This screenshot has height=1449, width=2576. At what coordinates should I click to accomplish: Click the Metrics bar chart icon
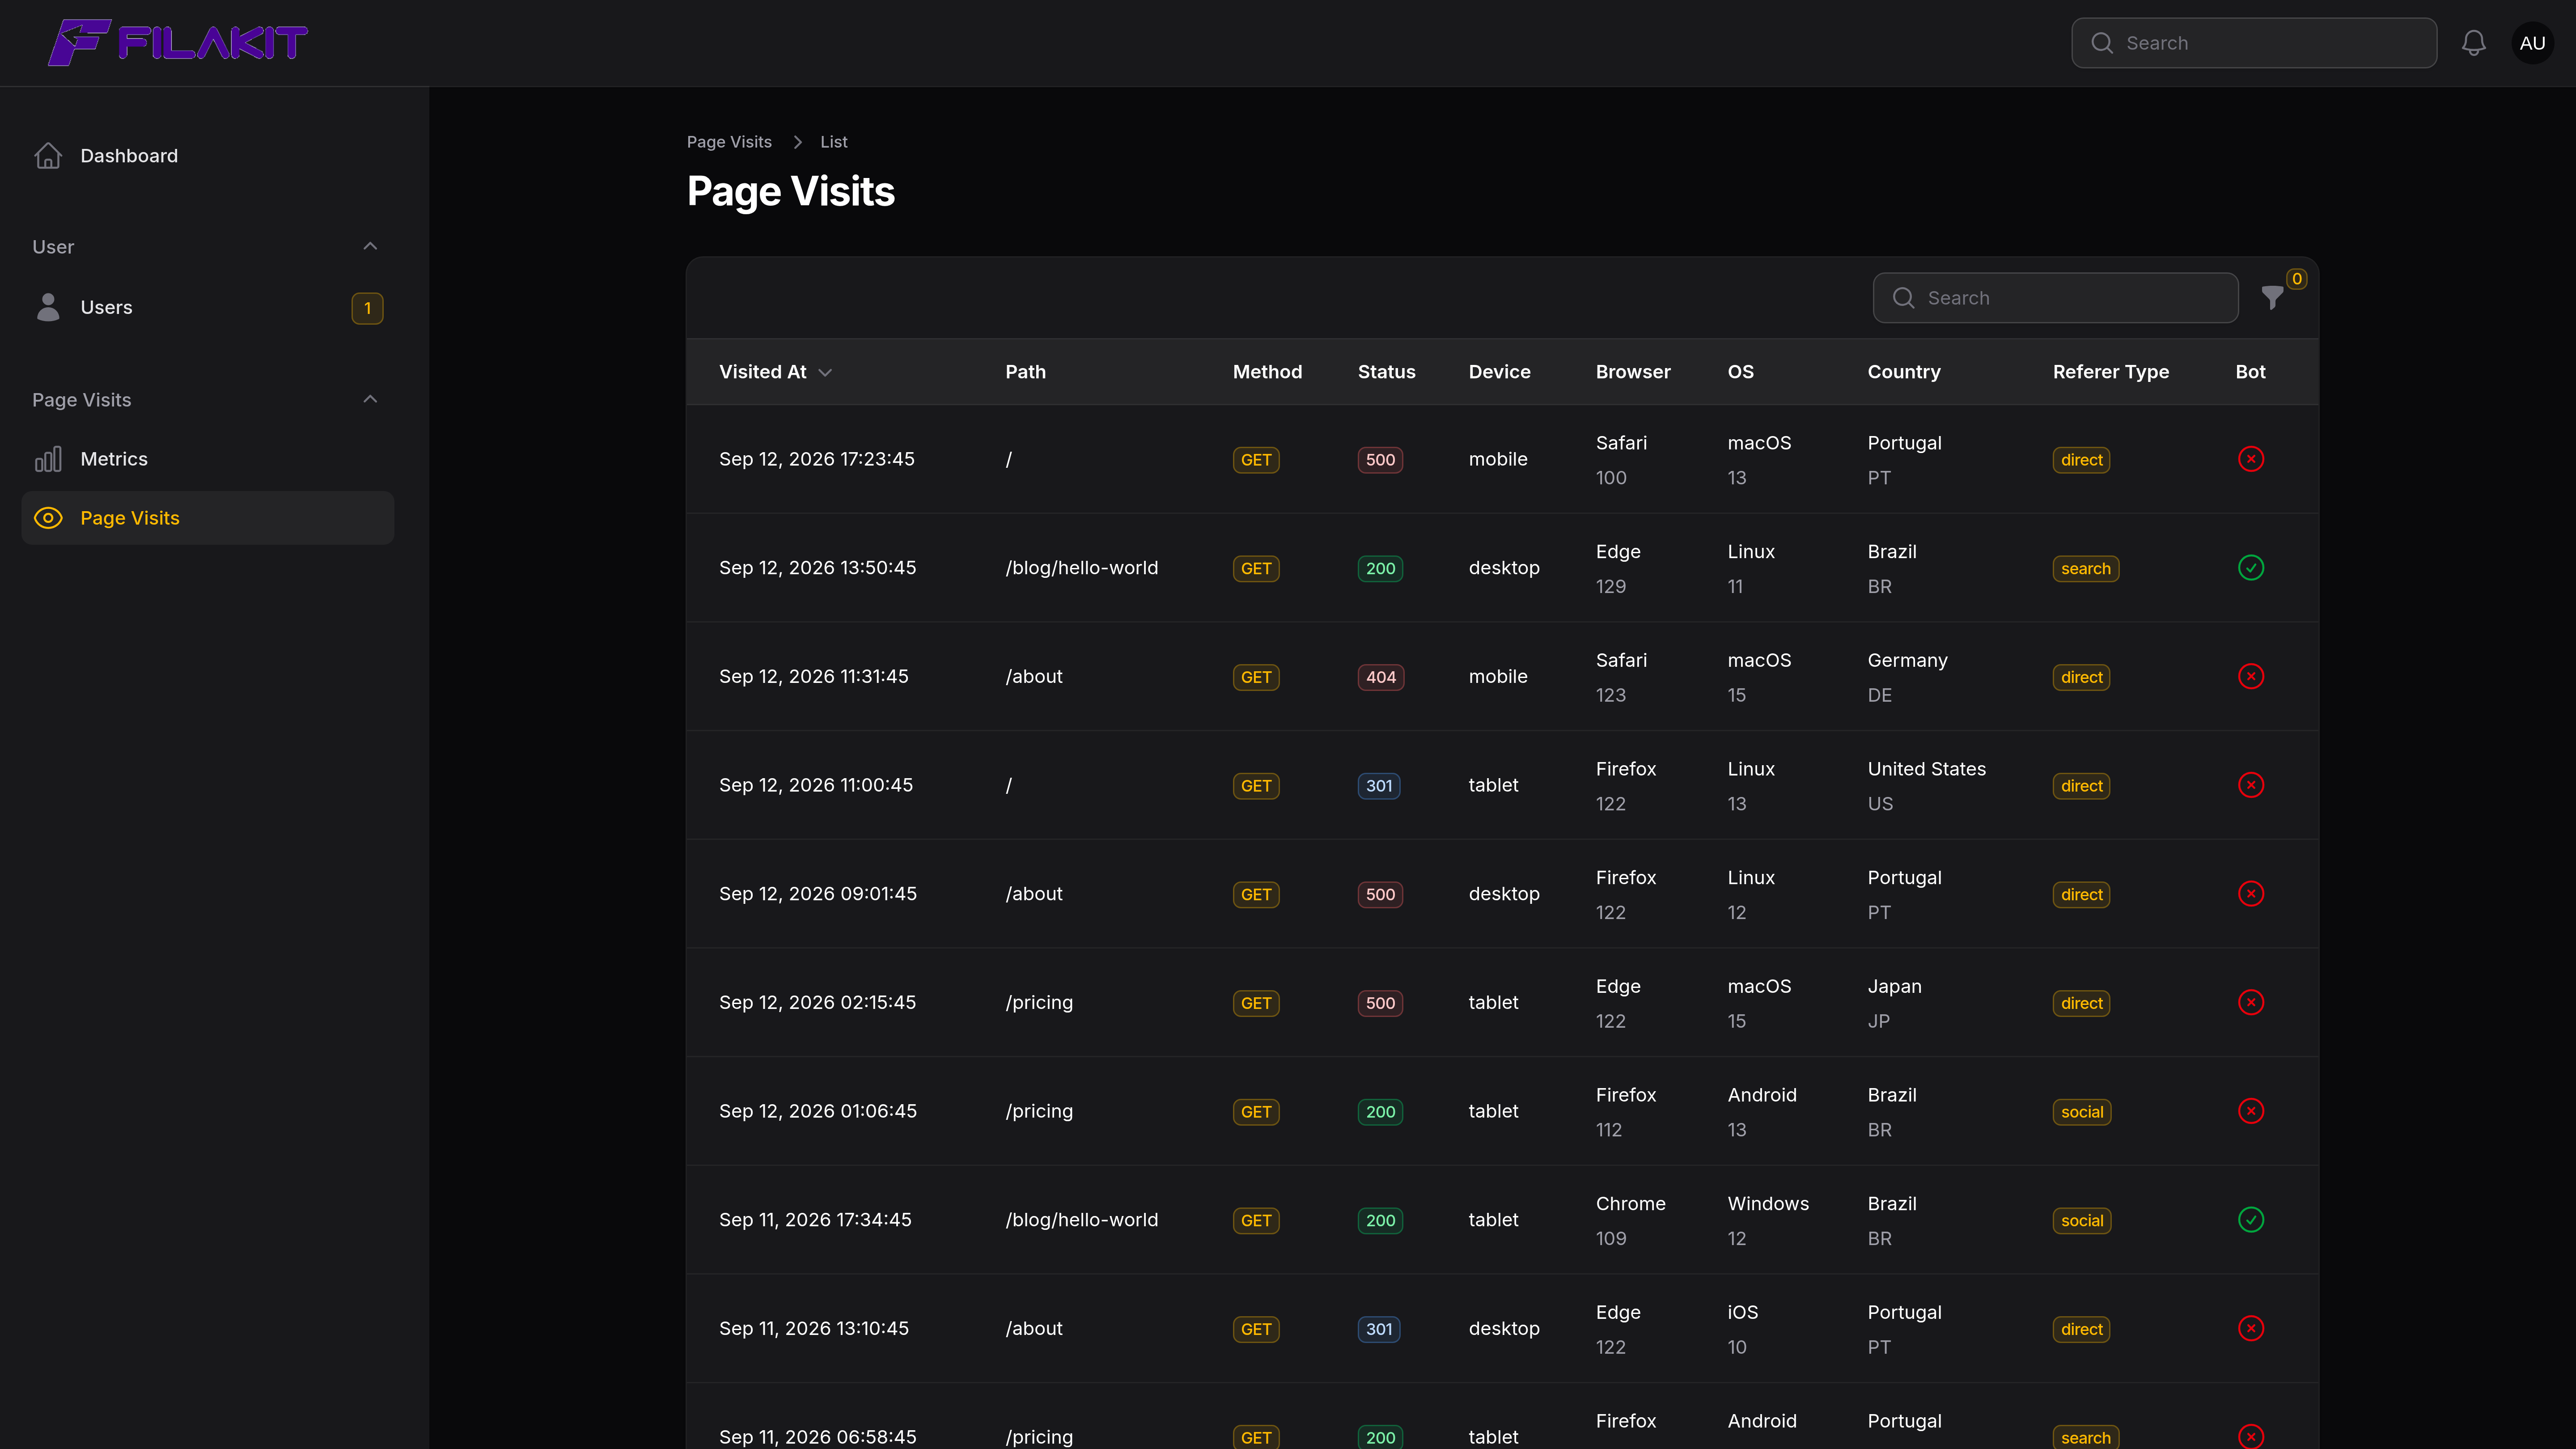pos(48,459)
